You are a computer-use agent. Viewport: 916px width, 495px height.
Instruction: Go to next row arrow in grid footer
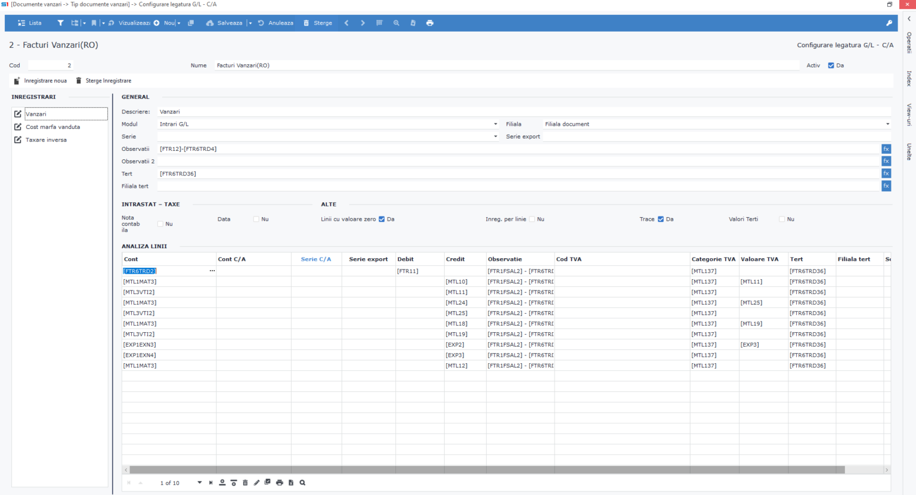tap(200, 482)
